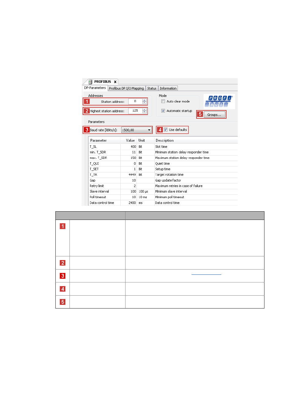Click the Target rotation time description
The width and height of the screenshot is (292, 414).
point(169,175)
